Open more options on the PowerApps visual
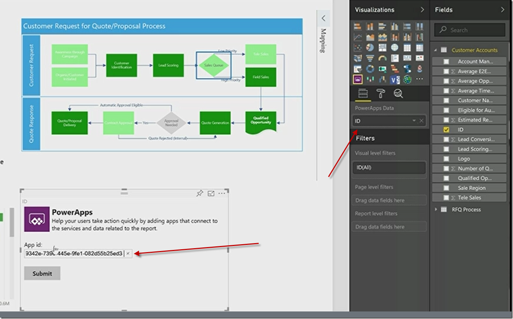Screen dimensions: 513x319 222,193
